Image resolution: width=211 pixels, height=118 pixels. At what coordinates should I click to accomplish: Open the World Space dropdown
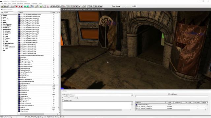coord(132,95)
